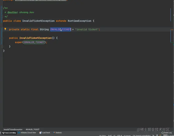Click InvalidTicketException in the class declaration

tap(38, 21)
